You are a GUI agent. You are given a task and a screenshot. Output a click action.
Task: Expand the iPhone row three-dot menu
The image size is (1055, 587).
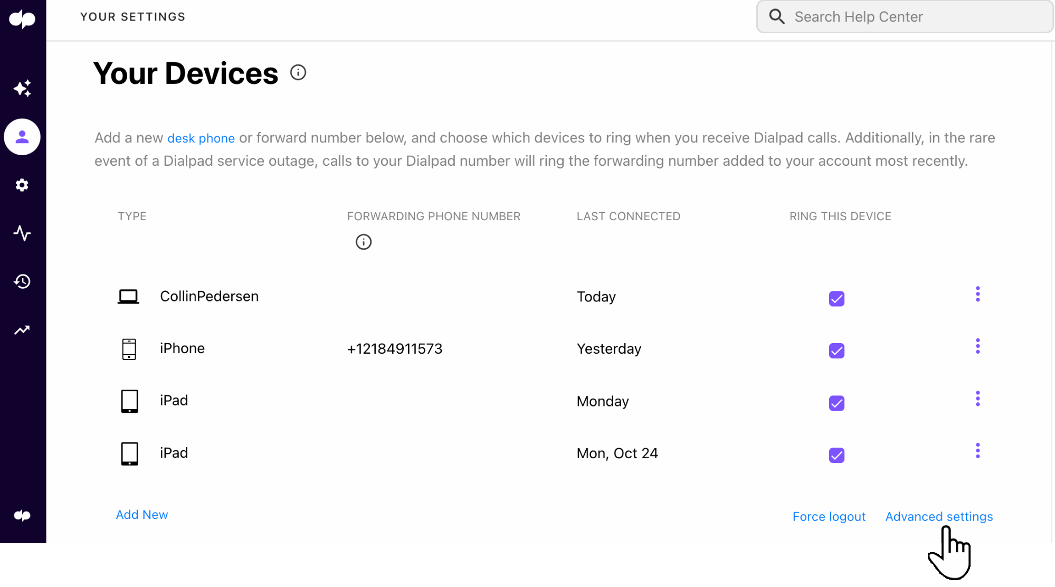tap(977, 346)
